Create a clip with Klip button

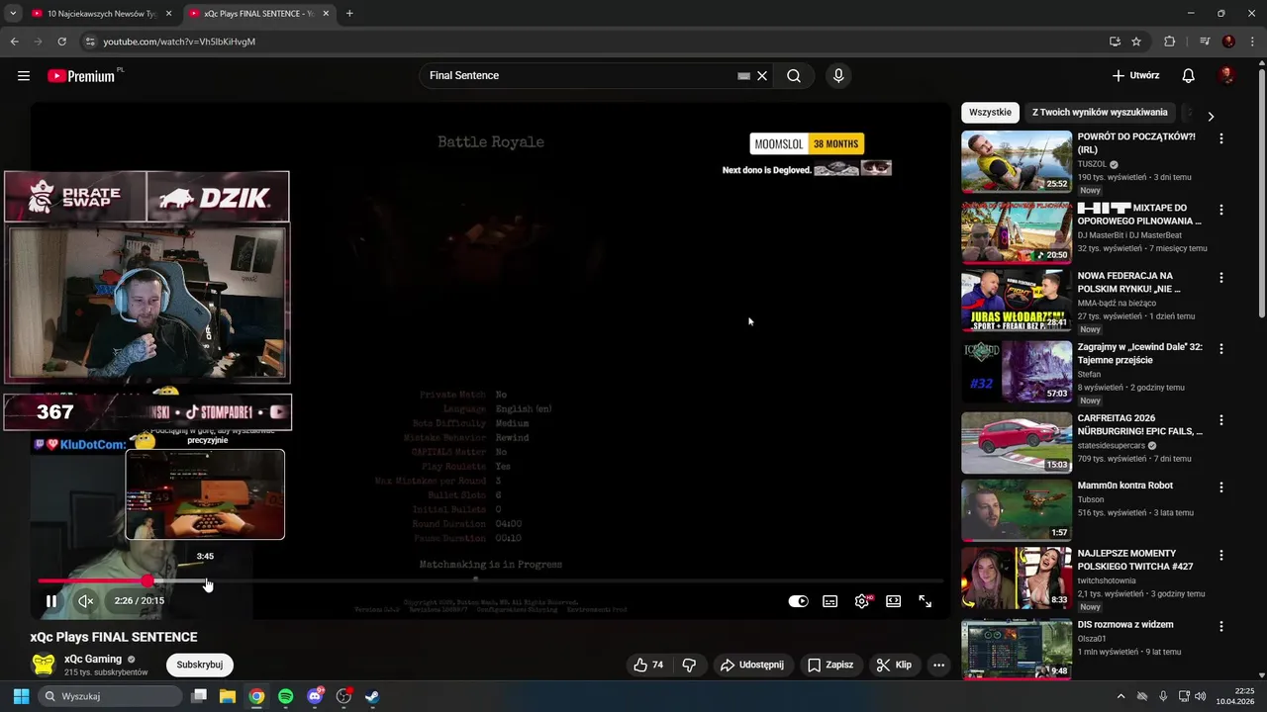(x=893, y=666)
